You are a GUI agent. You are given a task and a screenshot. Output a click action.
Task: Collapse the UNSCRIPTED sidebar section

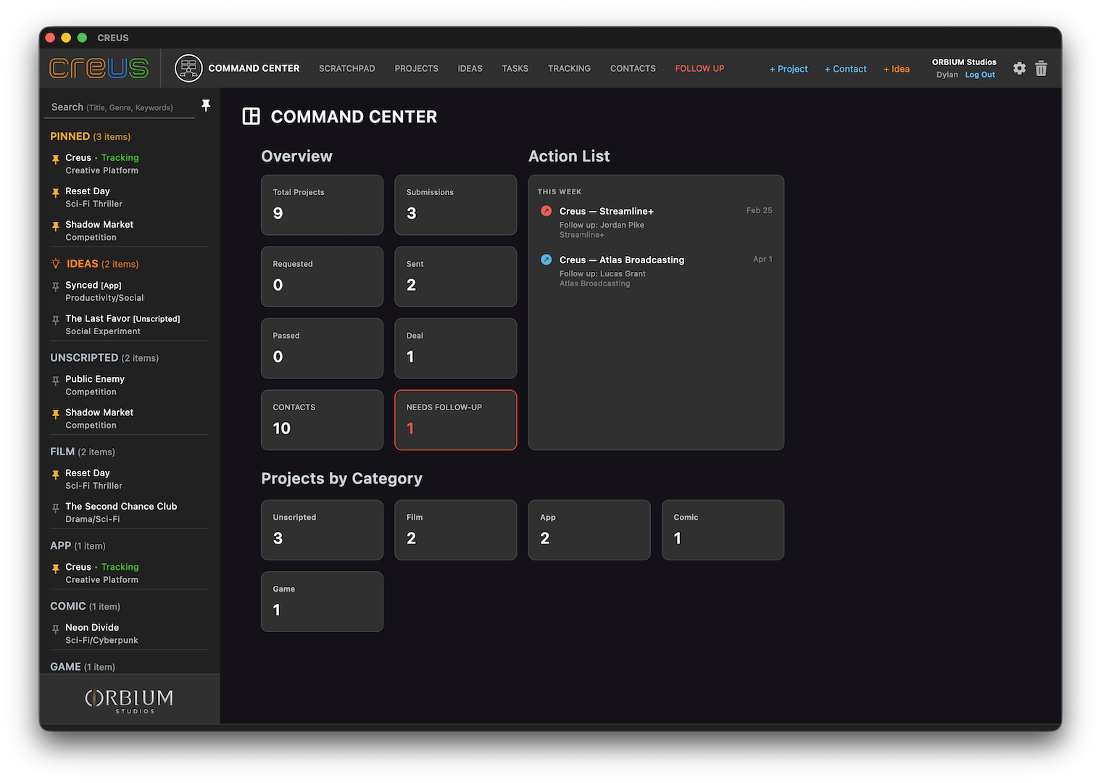(x=84, y=358)
